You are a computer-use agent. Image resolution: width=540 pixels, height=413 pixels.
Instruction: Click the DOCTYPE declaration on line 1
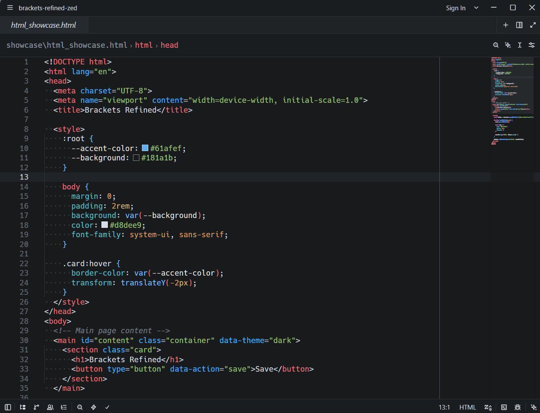[x=78, y=62]
